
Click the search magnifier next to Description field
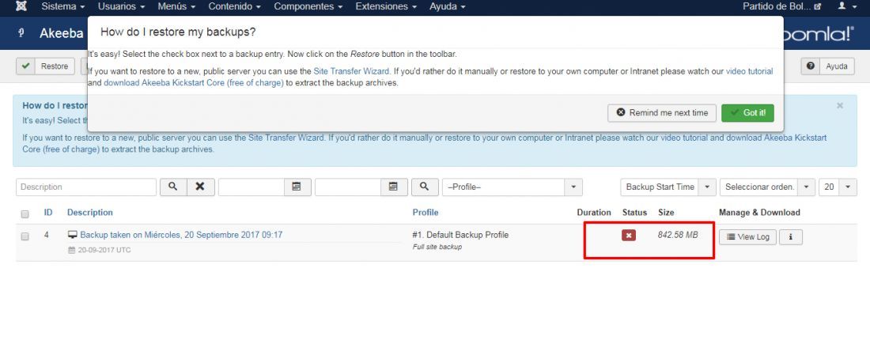point(173,187)
